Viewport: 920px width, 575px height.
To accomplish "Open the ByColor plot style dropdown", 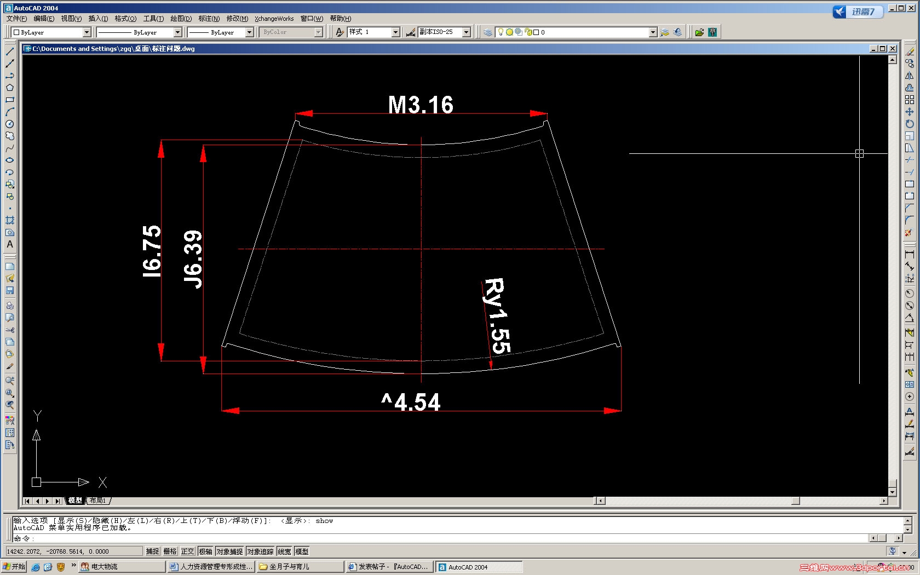I will [319, 32].
